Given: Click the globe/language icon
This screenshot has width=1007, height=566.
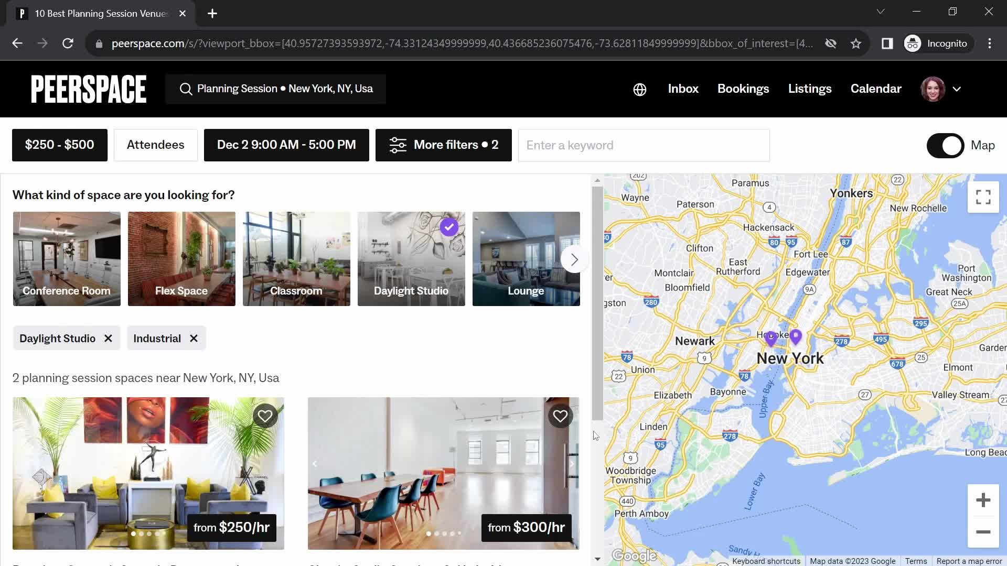Looking at the screenshot, I should [x=639, y=89].
